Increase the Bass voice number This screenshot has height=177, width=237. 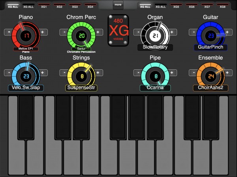pyautogui.click(x=43, y=73)
